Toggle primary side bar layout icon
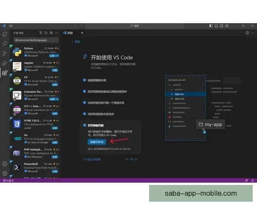Image resolution: width=257 pixels, height=206 pixels. tap(211, 26)
